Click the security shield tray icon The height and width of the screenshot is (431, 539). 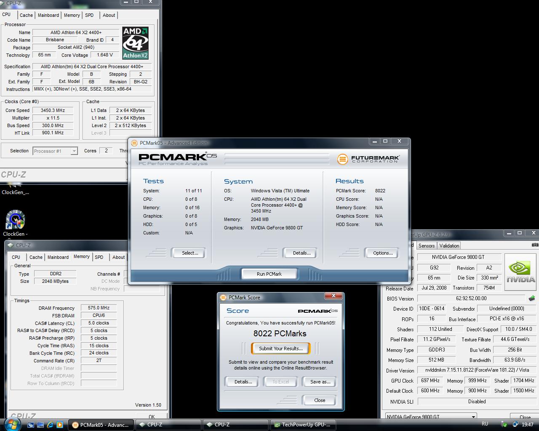point(504,425)
